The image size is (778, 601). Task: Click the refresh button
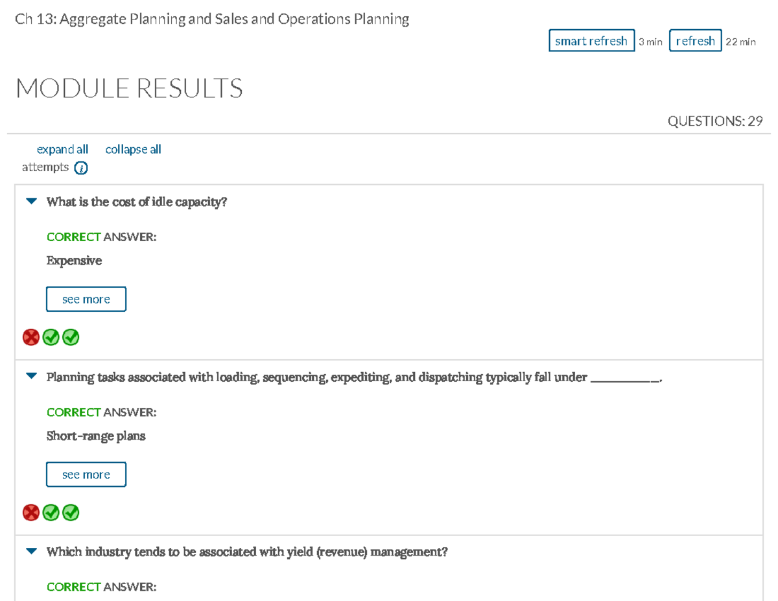(695, 40)
